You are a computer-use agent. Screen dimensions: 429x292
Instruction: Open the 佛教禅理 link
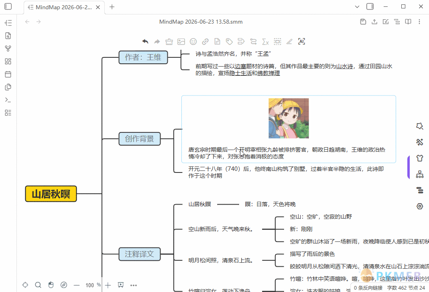coord(268,73)
